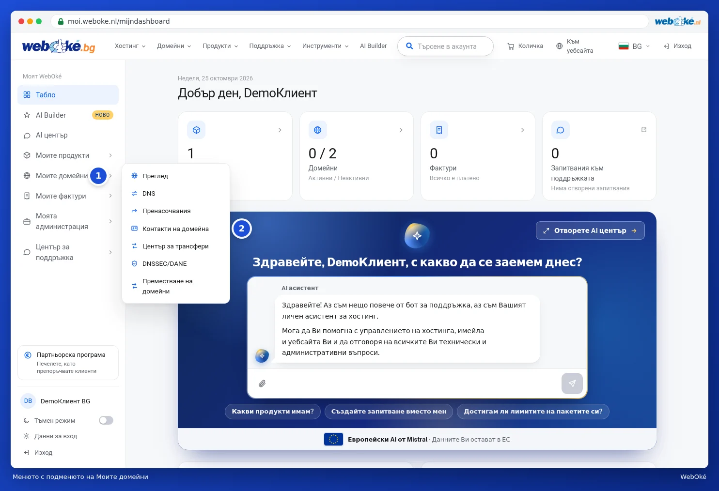
Task: Open Център за трансфери submenu entry
Action: (176, 246)
